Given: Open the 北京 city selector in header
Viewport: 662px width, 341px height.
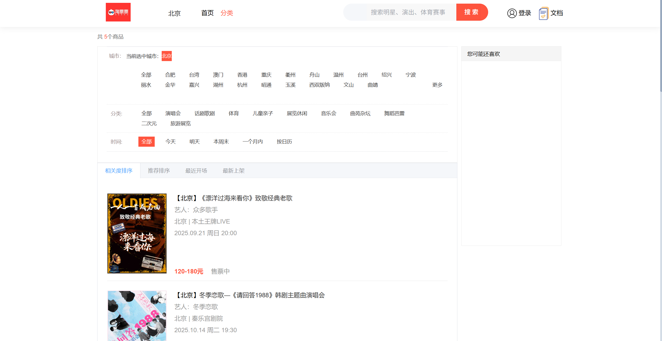Looking at the screenshot, I should 174,13.
